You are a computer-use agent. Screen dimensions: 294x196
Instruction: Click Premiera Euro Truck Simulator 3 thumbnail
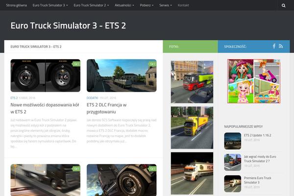click(232, 184)
